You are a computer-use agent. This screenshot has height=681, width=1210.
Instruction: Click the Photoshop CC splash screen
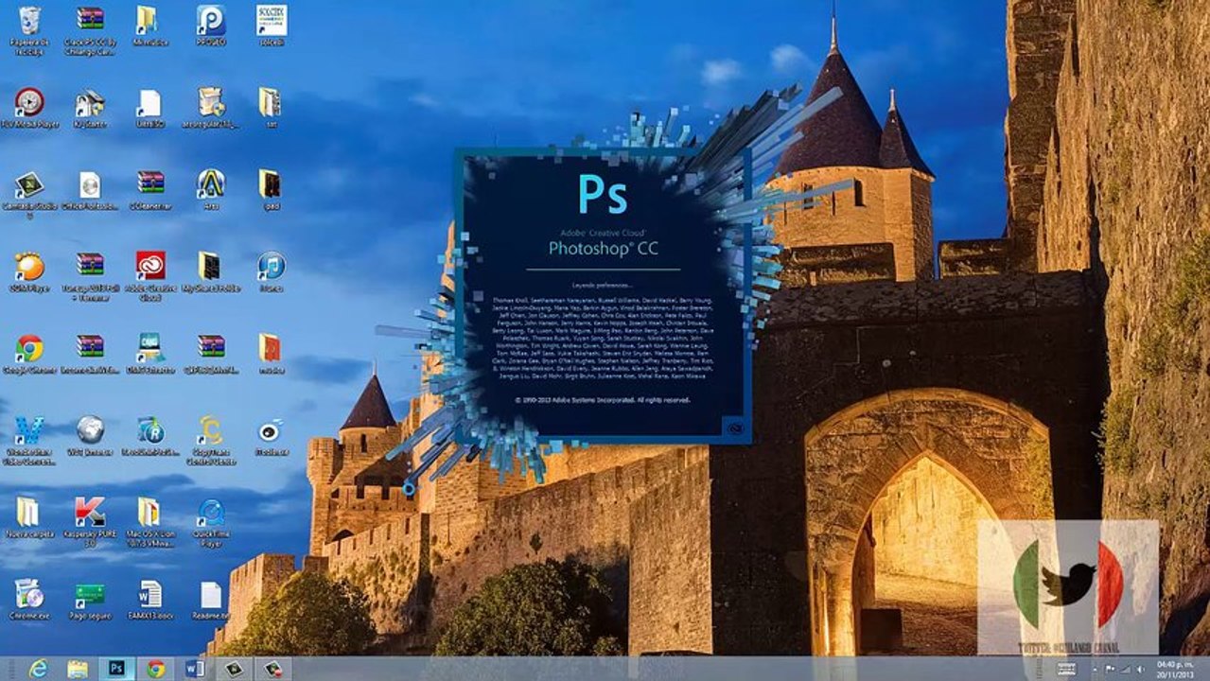pyautogui.click(x=603, y=296)
